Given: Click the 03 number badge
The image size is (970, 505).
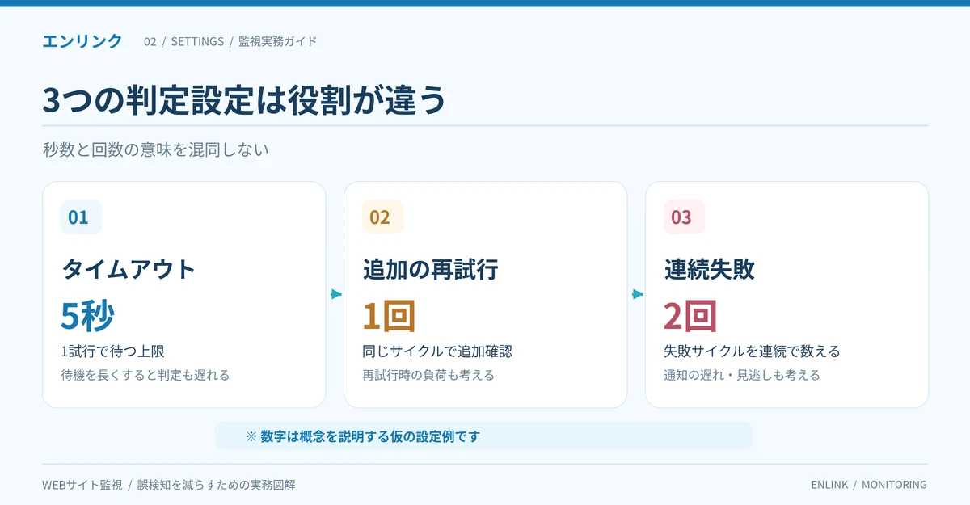Looking at the screenshot, I should pyautogui.click(x=684, y=217).
